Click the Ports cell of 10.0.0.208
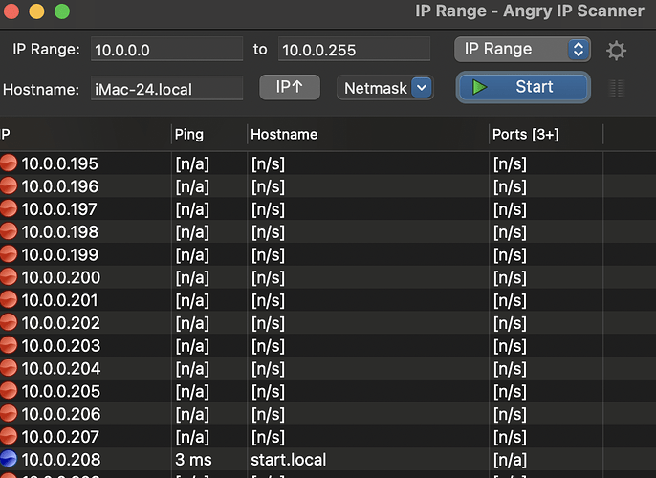This screenshot has width=656, height=478. pyautogui.click(x=546, y=460)
